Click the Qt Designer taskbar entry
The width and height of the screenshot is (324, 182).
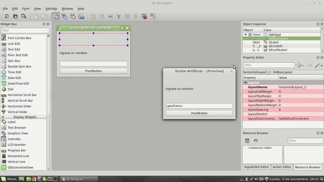pyautogui.click(x=79, y=179)
